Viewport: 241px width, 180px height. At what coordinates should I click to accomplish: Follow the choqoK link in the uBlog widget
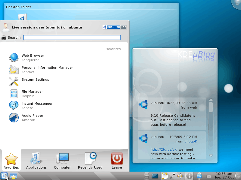point(191,141)
